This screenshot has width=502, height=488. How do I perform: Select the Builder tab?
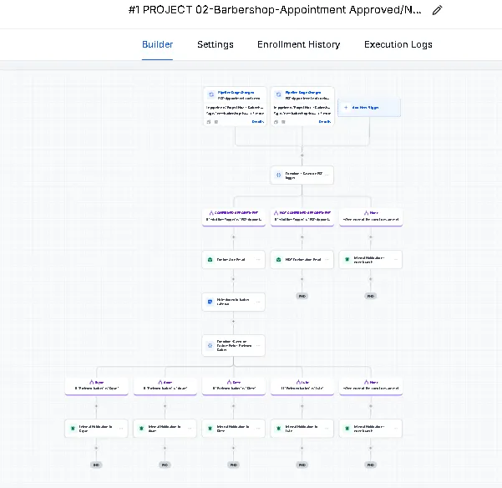coord(158,44)
